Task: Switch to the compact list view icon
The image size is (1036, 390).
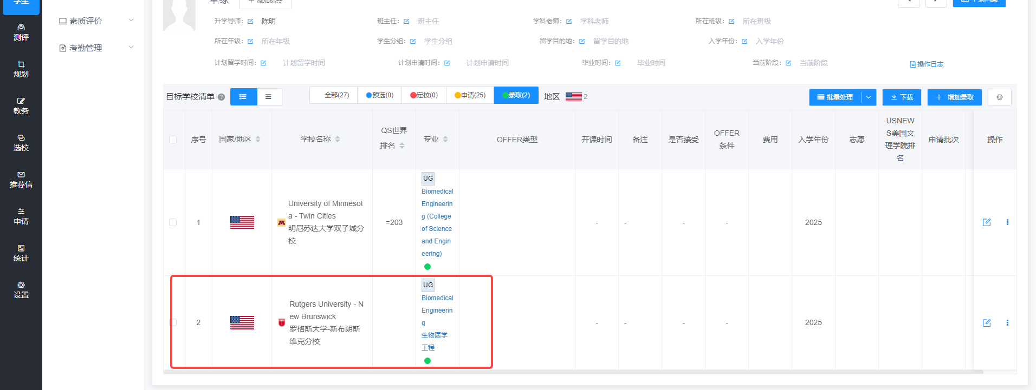Action: [x=268, y=97]
